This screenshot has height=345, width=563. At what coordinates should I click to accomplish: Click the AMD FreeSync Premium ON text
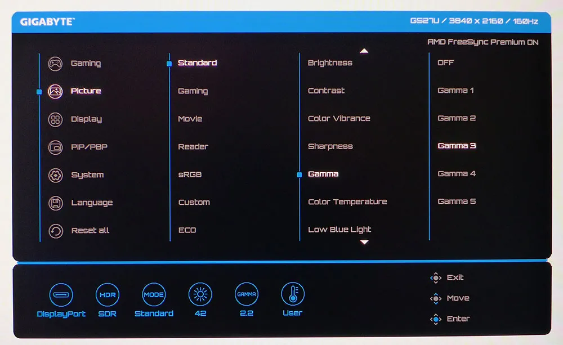click(x=483, y=42)
